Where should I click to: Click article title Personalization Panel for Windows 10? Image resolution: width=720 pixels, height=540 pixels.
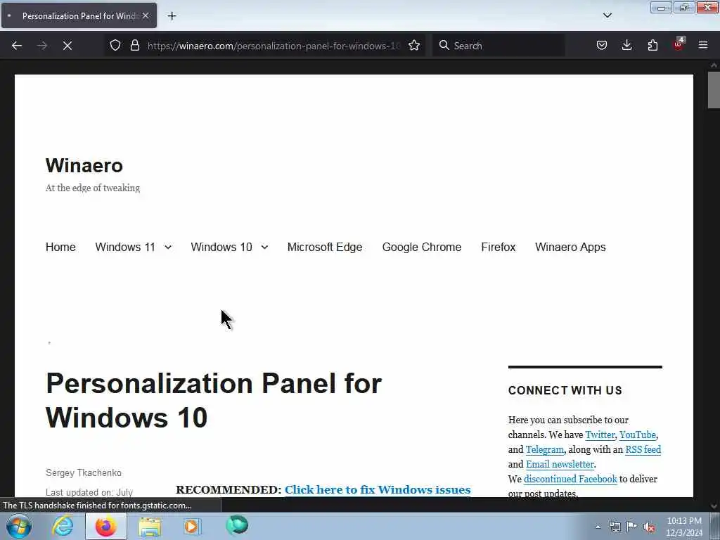point(214,400)
